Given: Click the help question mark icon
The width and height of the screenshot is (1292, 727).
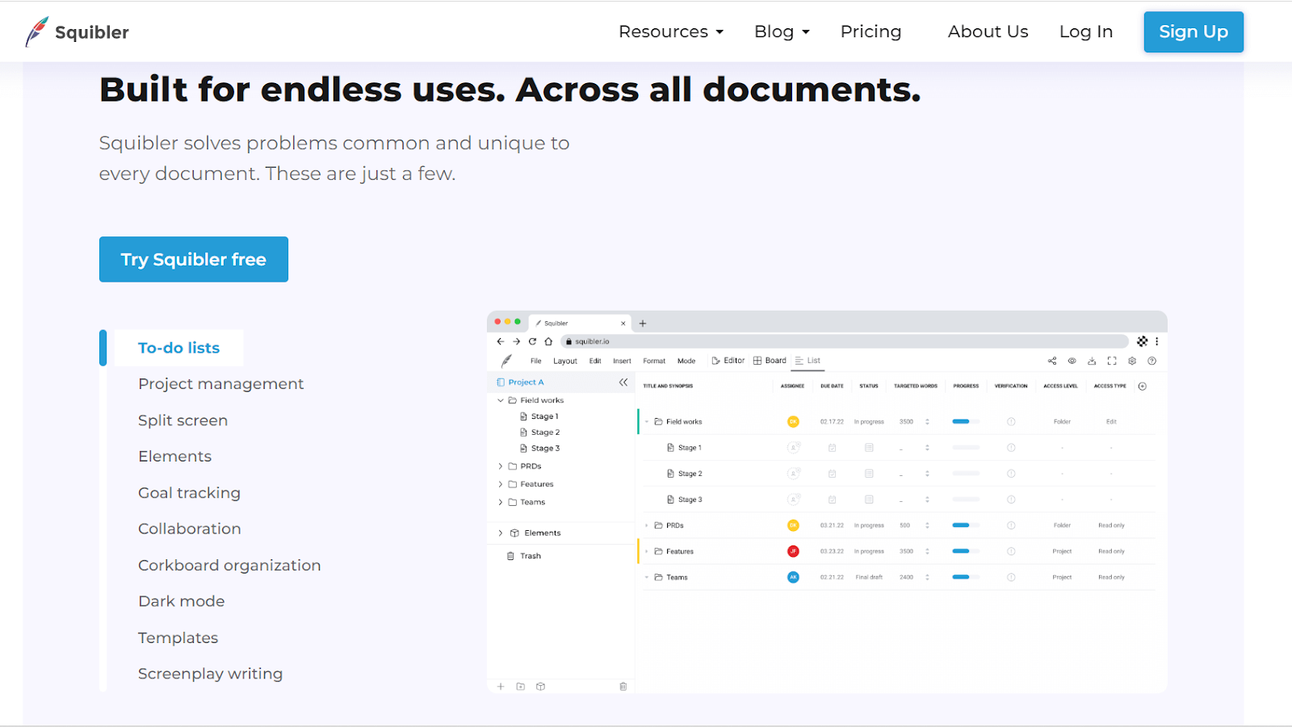Looking at the screenshot, I should point(1152,361).
